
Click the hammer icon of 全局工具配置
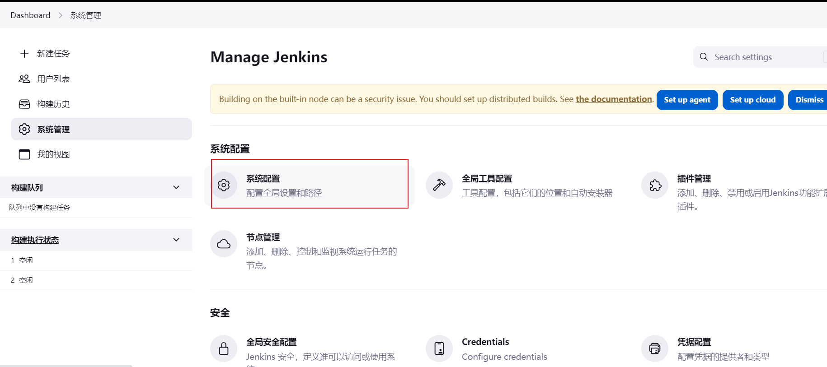tap(439, 185)
